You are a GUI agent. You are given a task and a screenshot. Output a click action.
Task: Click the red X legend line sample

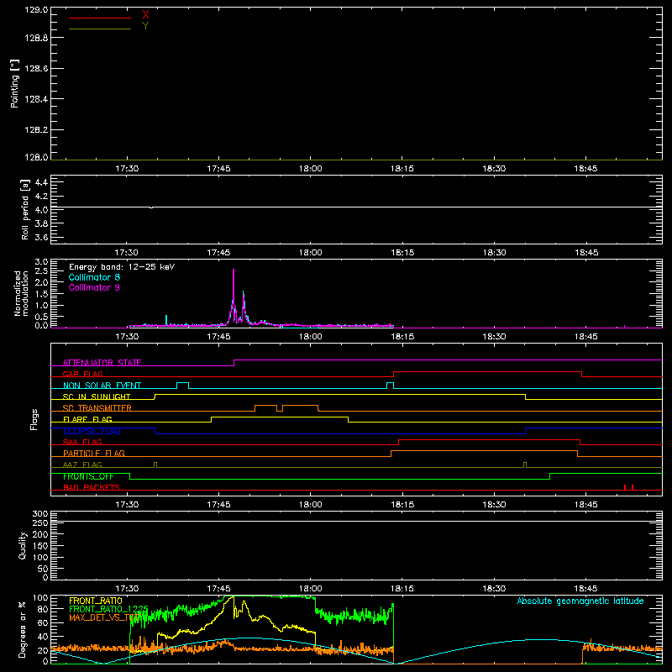(100, 18)
